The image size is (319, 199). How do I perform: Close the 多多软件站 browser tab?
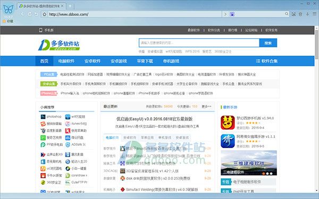pos(62,6)
